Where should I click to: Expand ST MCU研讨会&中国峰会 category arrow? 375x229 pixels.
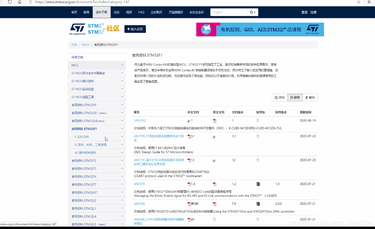(122, 73)
